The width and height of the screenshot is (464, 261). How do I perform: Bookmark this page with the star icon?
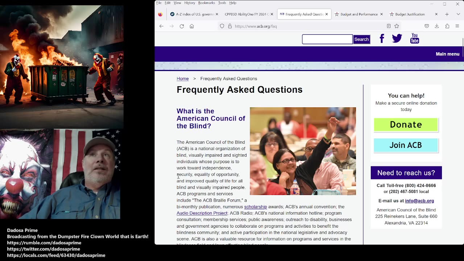[397, 26]
